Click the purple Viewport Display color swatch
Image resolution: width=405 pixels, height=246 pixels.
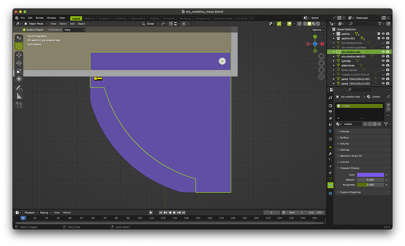pos(371,175)
